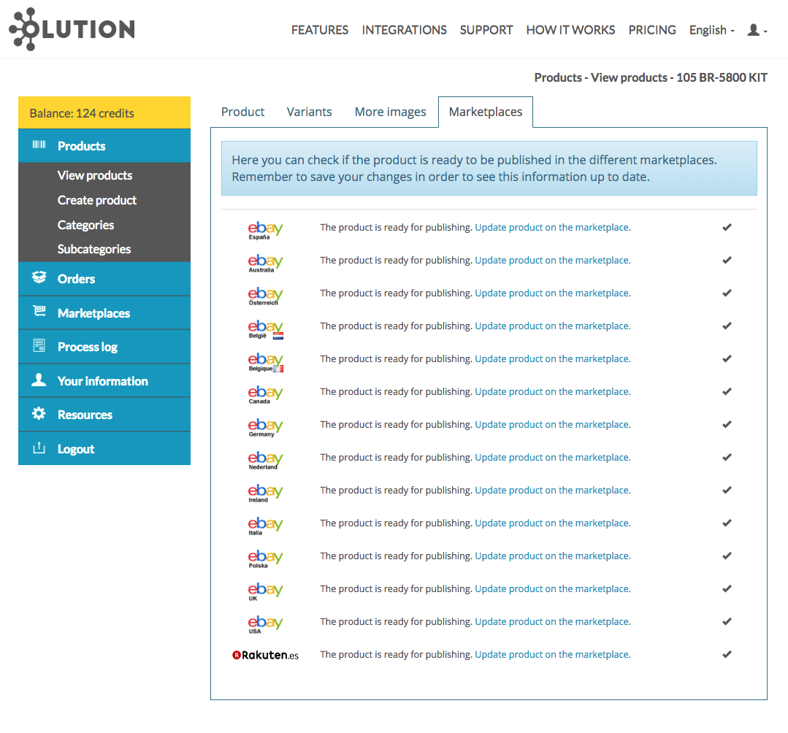The image size is (788, 733).
Task: Update product on eBay Österreich marketplace
Action: click(x=553, y=293)
